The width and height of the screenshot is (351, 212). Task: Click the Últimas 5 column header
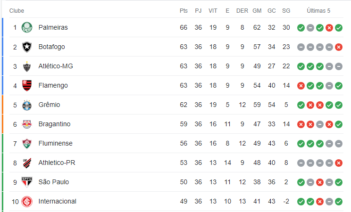click(318, 11)
